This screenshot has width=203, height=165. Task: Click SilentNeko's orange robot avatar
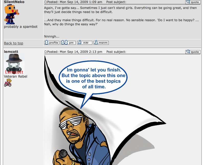point(12,14)
